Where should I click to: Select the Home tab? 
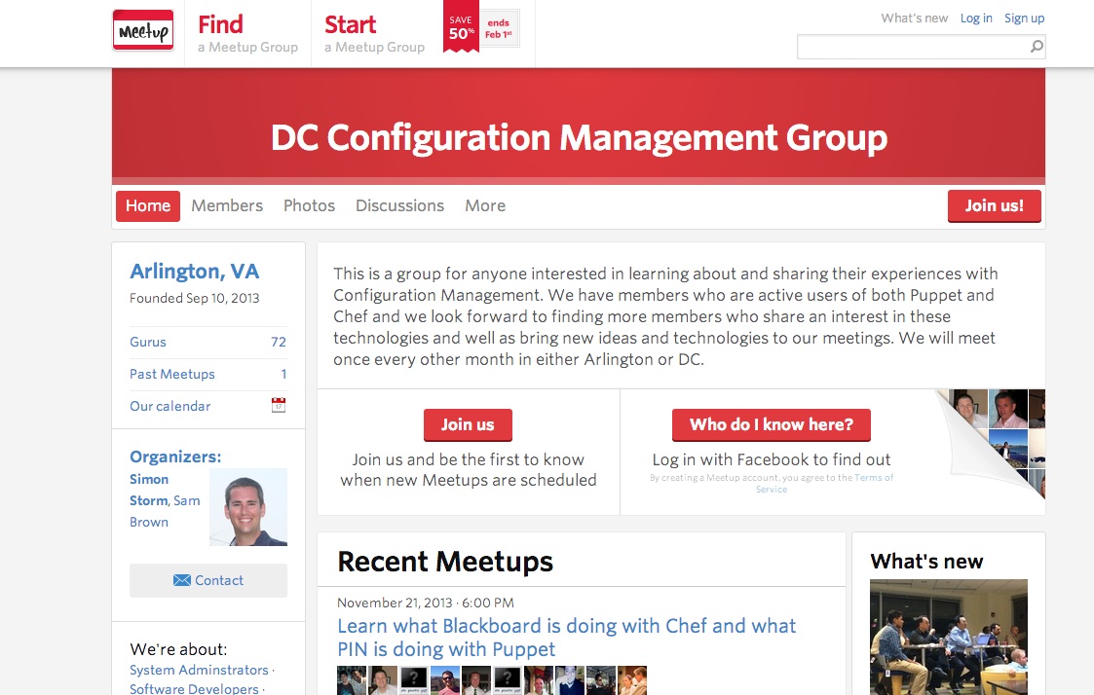pyautogui.click(x=148, y=206)
